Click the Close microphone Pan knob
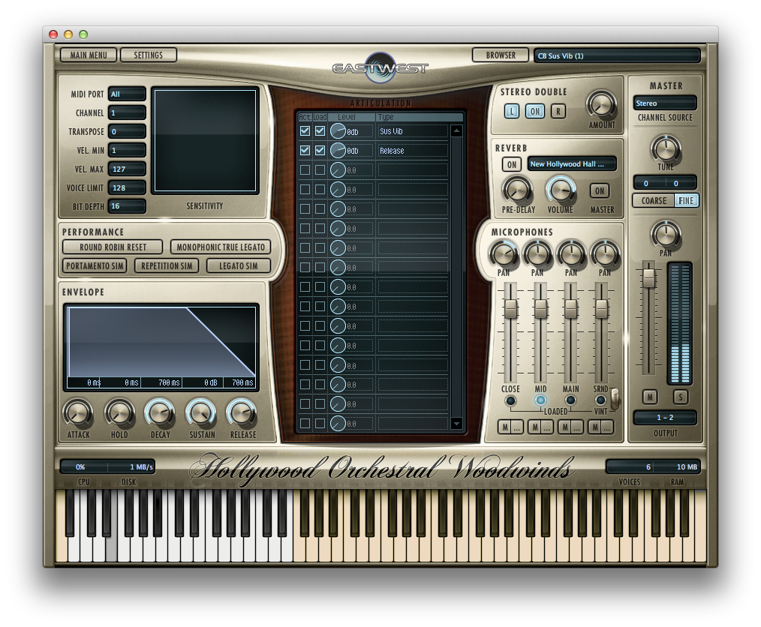The image size is (761, 627). click(504, 254)
